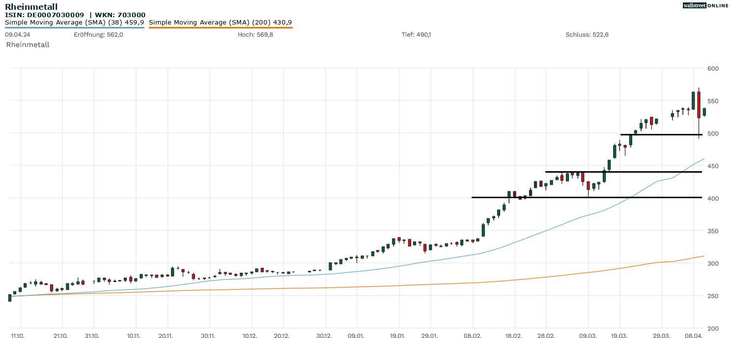Click the large red candle at chart's right

699,104
